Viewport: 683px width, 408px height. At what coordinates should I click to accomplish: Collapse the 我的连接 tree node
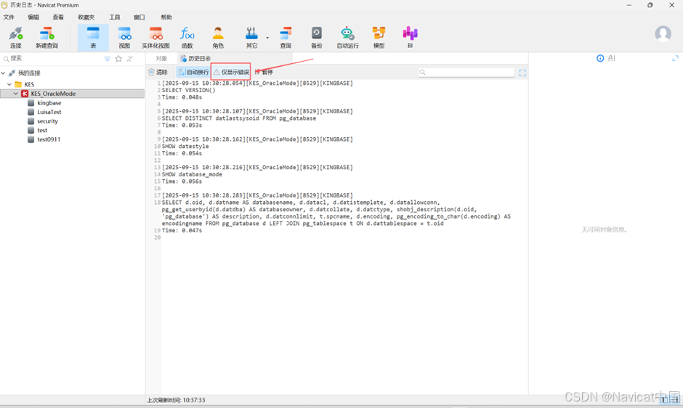[x=4, y=73]
